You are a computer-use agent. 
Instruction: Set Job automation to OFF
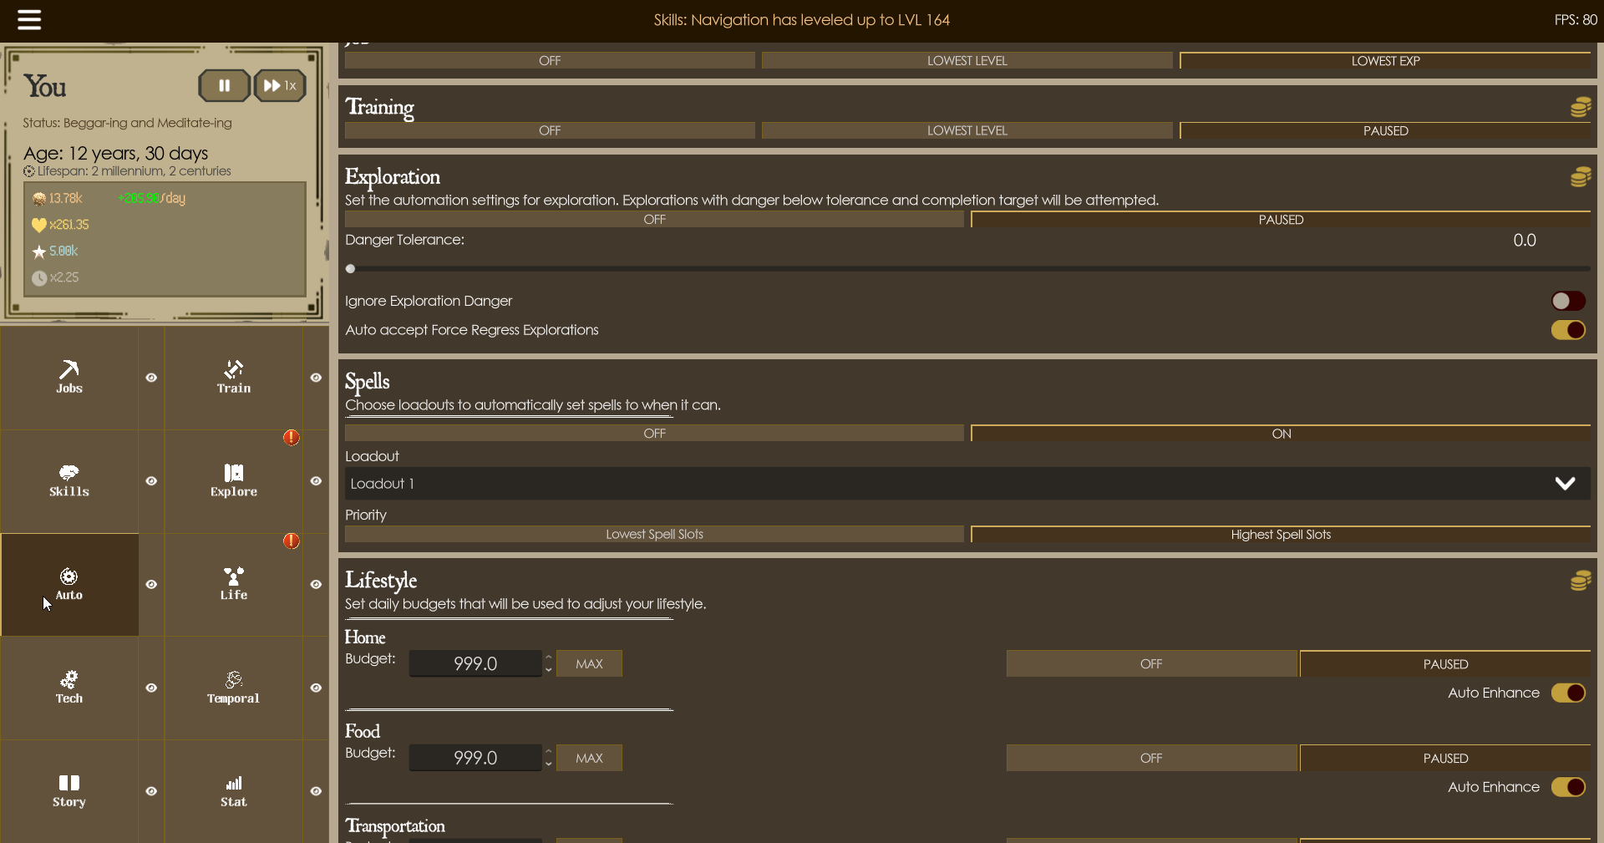pos(550,61)
